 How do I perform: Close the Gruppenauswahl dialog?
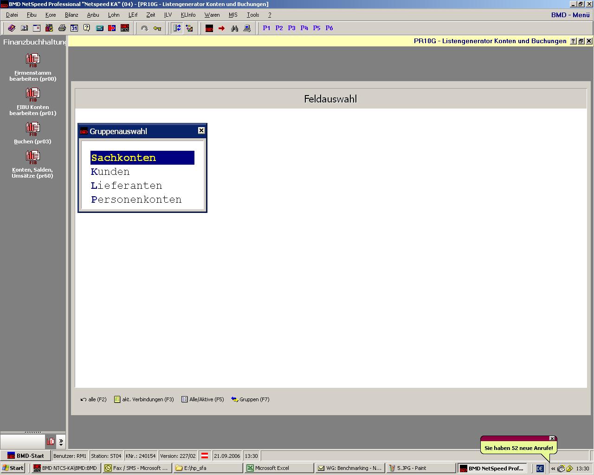(201, 131)
